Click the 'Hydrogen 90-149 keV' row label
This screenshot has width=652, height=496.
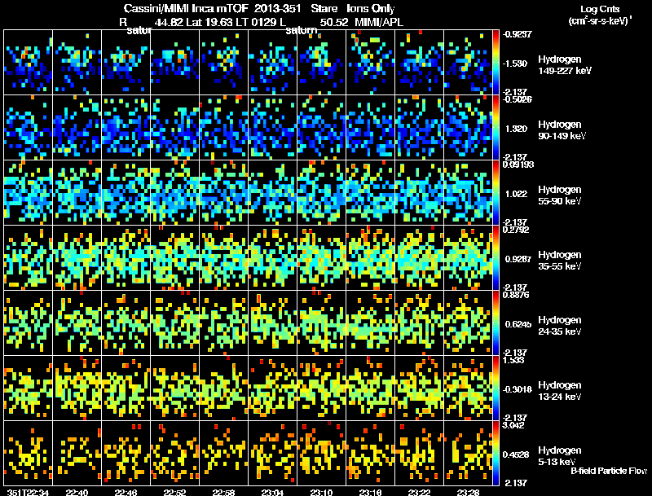click(x=562, y=130)
